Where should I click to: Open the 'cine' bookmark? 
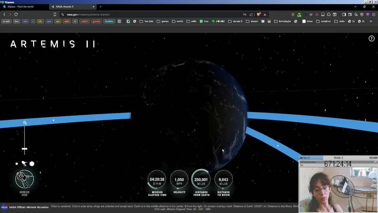click(67, 21)
